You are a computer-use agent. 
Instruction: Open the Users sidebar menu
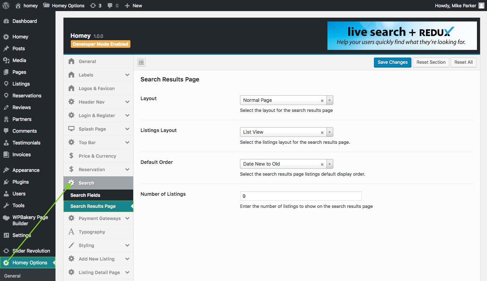click(x=28, y=194)
